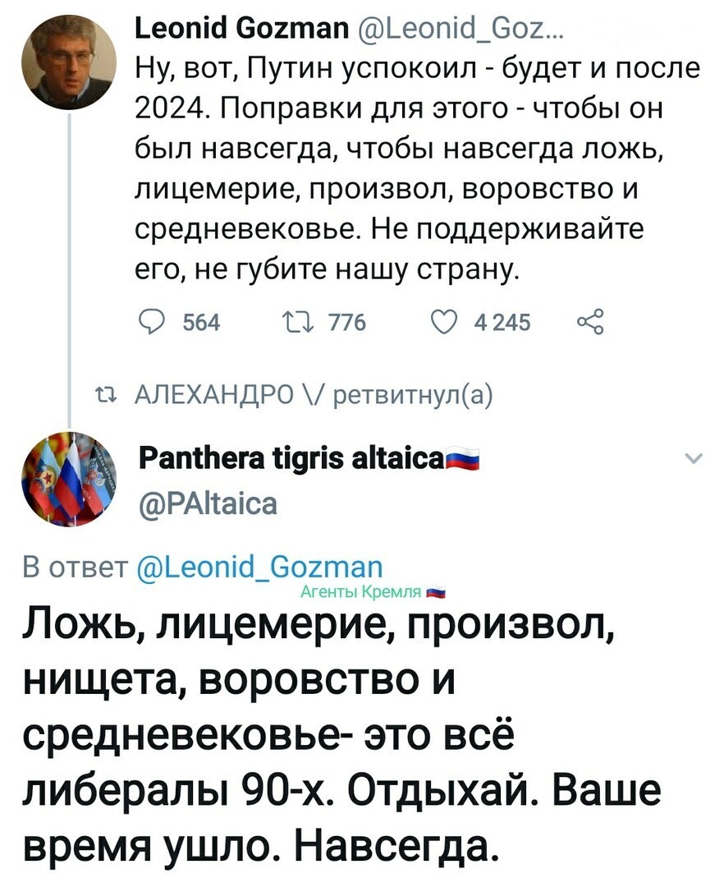Click the Leonid Gozman display name
Viewport: 724px width, 887px height.
243,28
